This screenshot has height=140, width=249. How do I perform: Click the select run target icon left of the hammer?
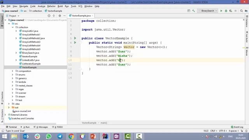(x=189, y=11)
